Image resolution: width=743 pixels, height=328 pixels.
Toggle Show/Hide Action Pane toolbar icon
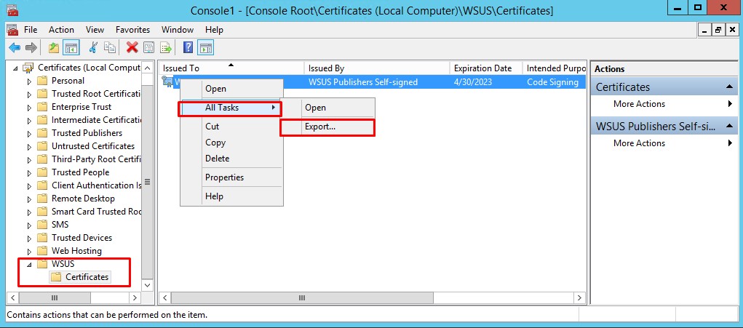tap(206, 47)
